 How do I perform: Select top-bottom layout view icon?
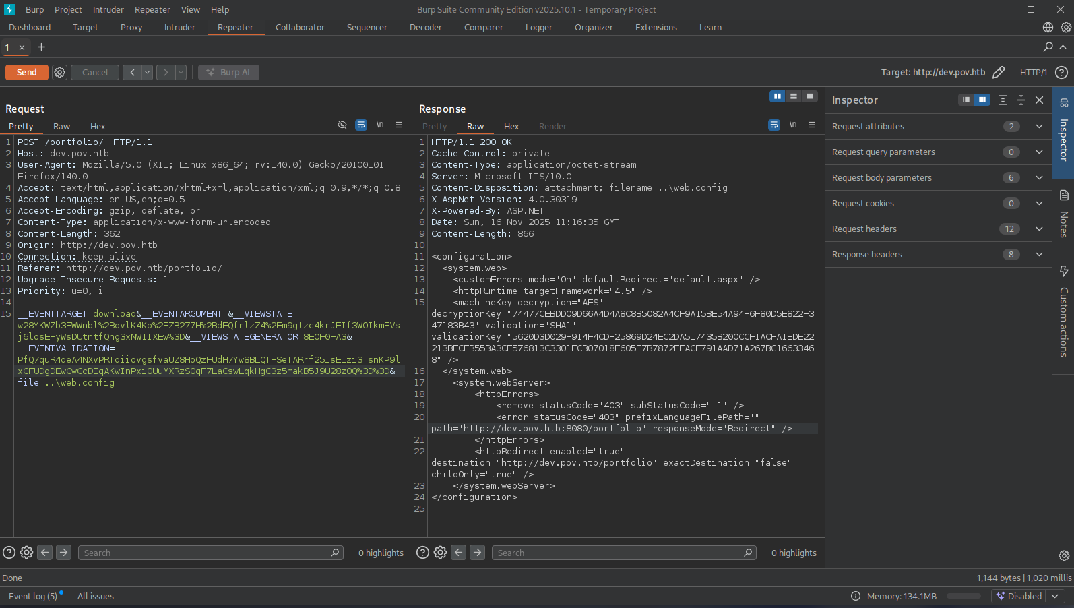(794, 96)
